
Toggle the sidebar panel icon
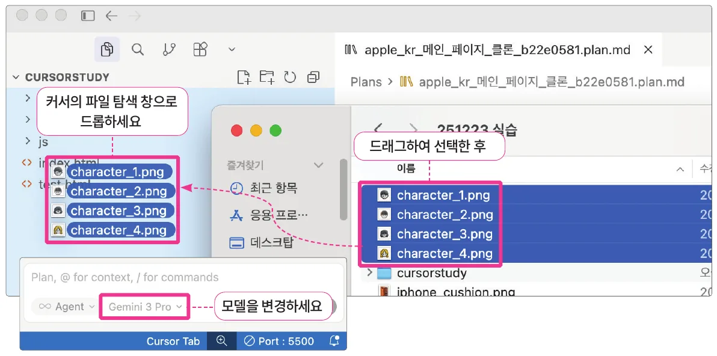click(88, 16)
